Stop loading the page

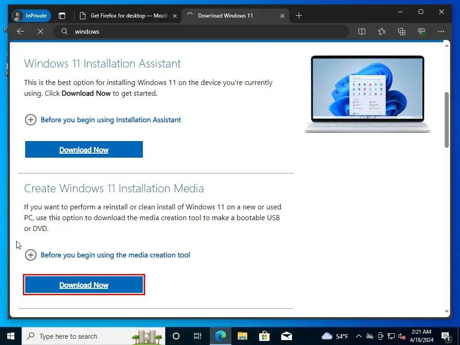pos(40,31)
